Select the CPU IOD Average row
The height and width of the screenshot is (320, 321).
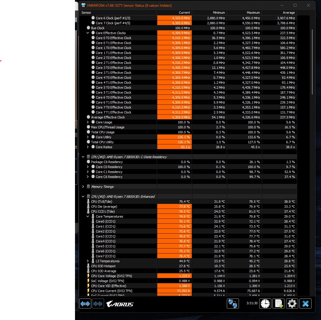[188, 271]
